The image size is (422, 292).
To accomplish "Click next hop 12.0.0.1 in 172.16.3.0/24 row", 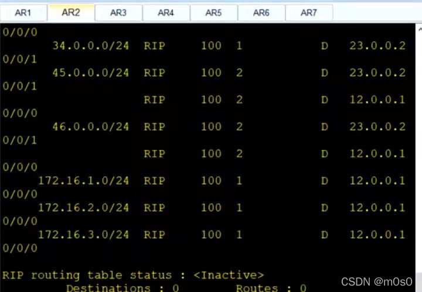I will pyautogui.click(x=377, y=235).
